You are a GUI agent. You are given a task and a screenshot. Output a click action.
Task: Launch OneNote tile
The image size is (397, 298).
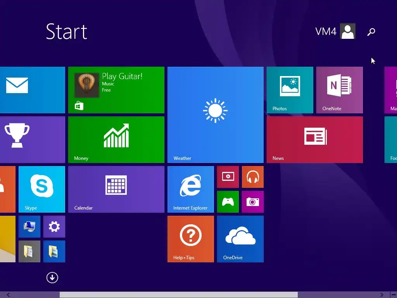[x=340, y=90]
